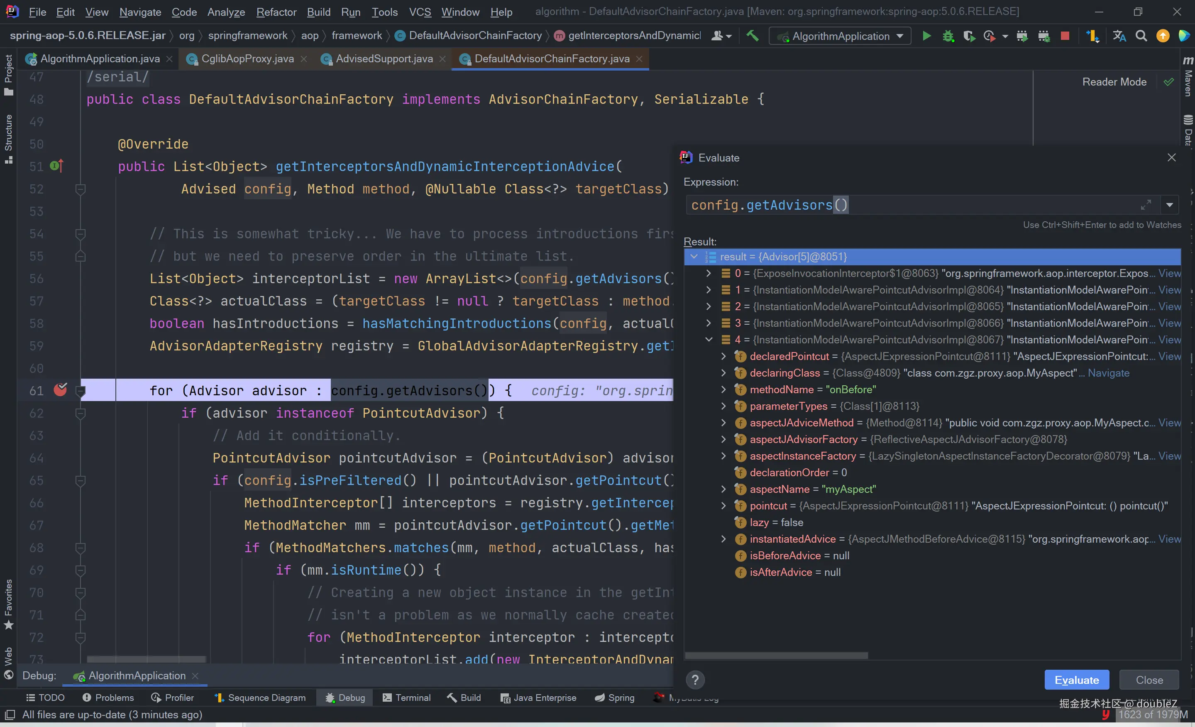Click the green Run button
The width and height of the screenshot is (1195, 727).
pos(926,36)
